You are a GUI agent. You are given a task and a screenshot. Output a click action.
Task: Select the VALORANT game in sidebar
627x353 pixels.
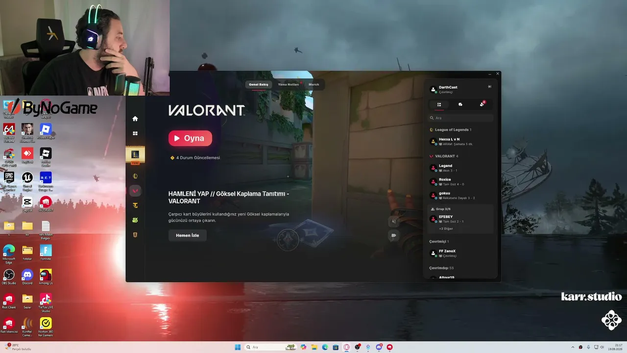click(135, 190)
